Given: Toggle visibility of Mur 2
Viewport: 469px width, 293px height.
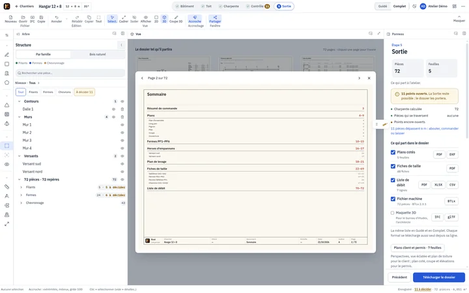Looking at the screenshot, I should tap(122, 132).
